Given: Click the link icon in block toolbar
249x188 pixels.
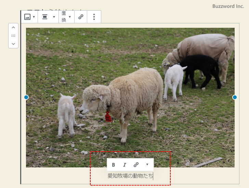Looking at the screenshot, I should click(81, 17).
